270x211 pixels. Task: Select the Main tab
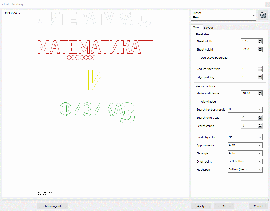coord(196,27)
